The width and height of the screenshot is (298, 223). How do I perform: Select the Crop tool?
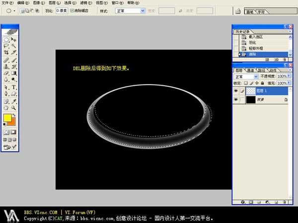(6, 52)
